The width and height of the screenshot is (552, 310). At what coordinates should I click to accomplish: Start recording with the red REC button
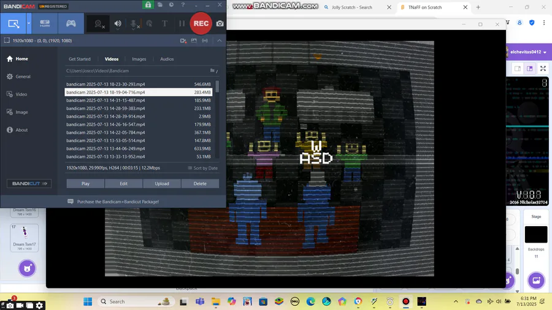(x=201, y=23)
